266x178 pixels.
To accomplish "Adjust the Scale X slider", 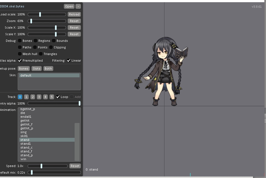I will [47, 28].
